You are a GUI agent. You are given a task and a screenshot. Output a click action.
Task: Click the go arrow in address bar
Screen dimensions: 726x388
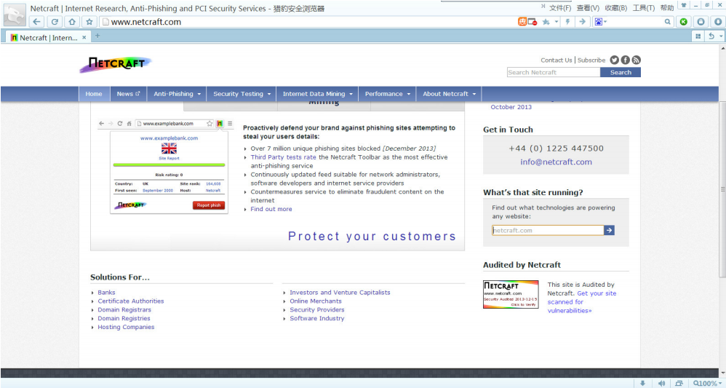583,22
